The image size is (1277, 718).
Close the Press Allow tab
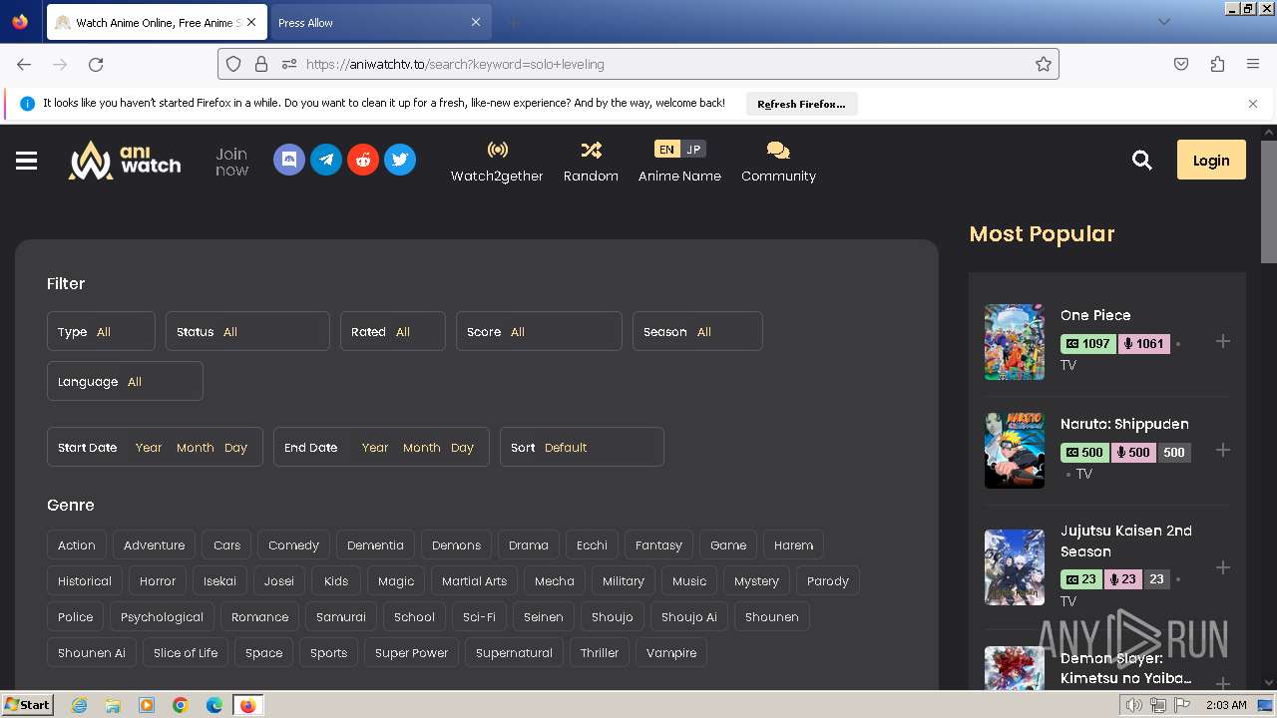tap(476, 22)
